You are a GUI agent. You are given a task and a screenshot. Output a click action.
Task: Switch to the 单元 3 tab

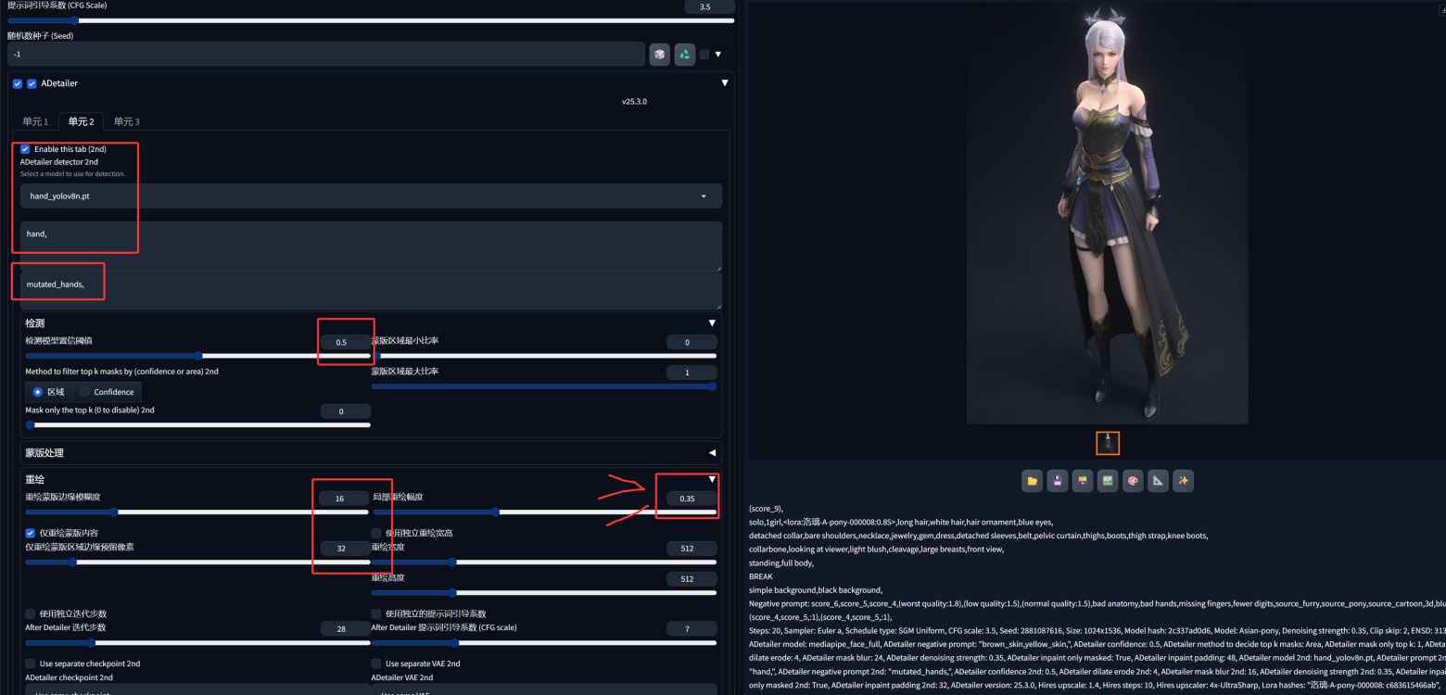127,121
